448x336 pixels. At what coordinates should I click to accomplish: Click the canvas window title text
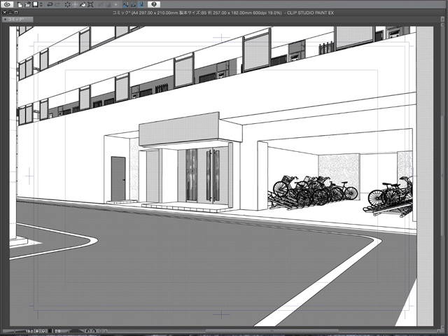point(223,13)
